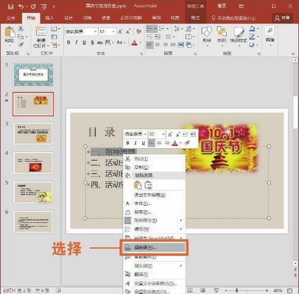Image resolution: width=299 pixels, height=294 pixels.
Task: Click the zoom slider handle
Action: [237, 290]
